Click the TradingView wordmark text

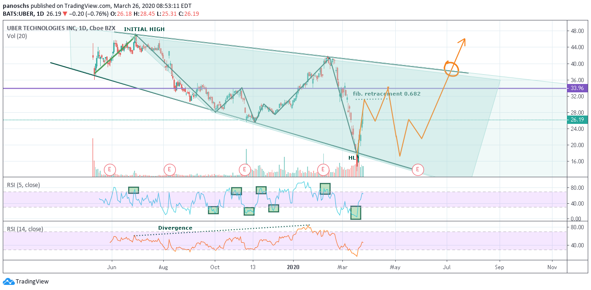click(32, 282)
